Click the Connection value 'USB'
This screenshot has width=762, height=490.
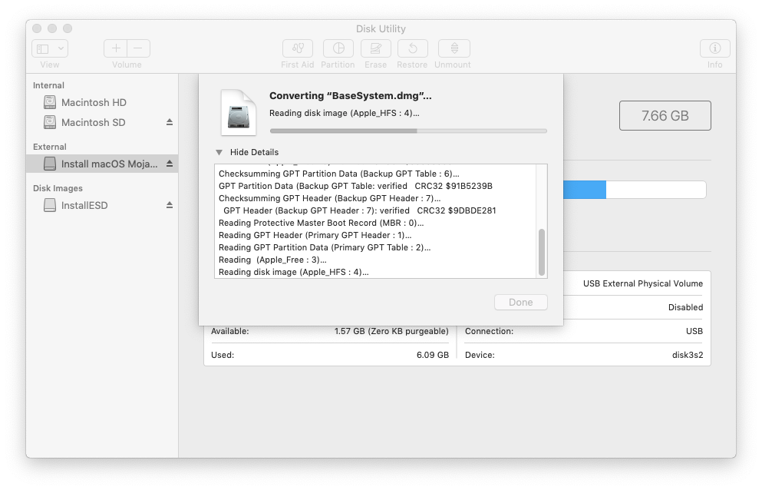(x=694, y=331)
